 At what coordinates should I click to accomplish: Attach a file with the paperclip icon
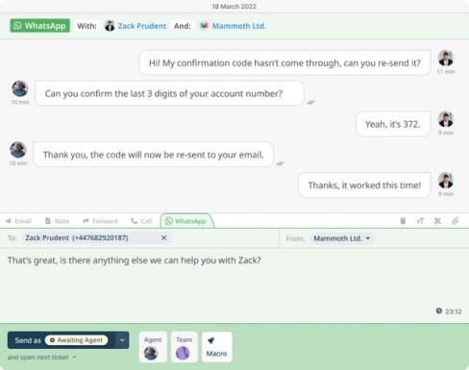point(456,221)
